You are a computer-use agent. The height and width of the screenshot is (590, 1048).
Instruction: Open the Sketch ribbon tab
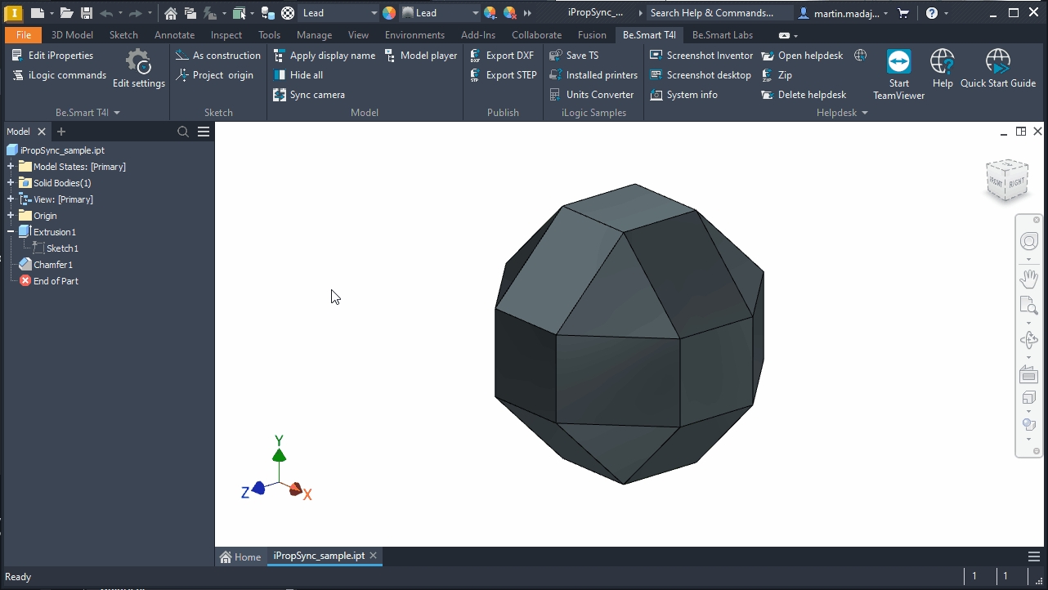[123, 35]
